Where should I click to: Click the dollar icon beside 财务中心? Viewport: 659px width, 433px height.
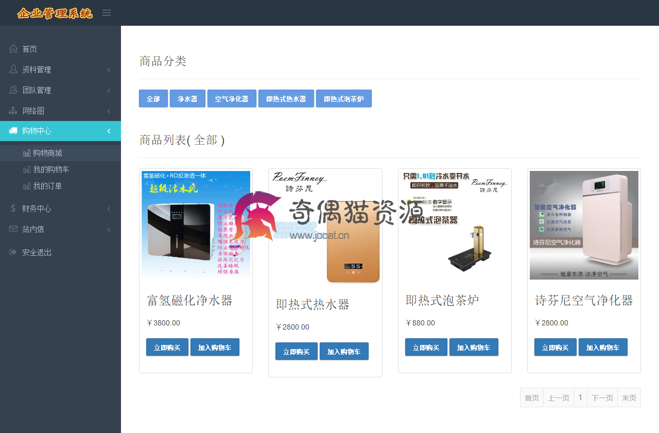click(x=13, y=208)
